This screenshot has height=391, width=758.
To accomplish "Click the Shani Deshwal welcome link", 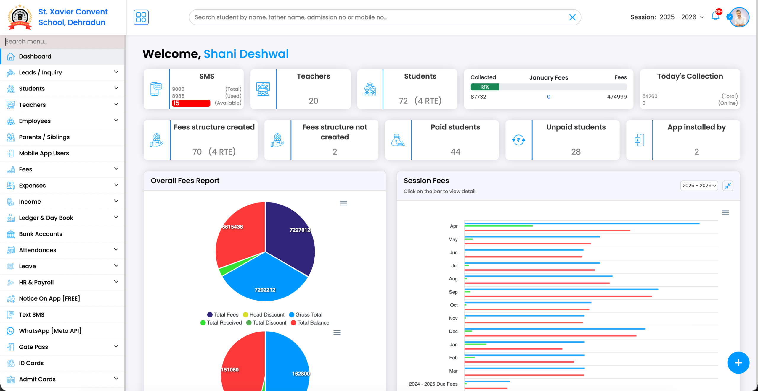I will click(x=246, y=54).
